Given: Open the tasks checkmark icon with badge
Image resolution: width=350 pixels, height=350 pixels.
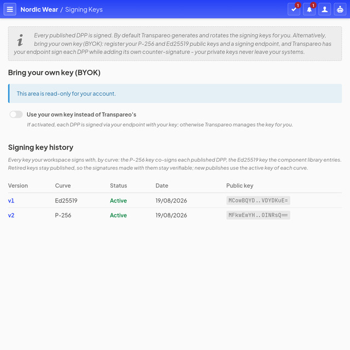Looking at the screenshot, I should (x=294, y=9).
